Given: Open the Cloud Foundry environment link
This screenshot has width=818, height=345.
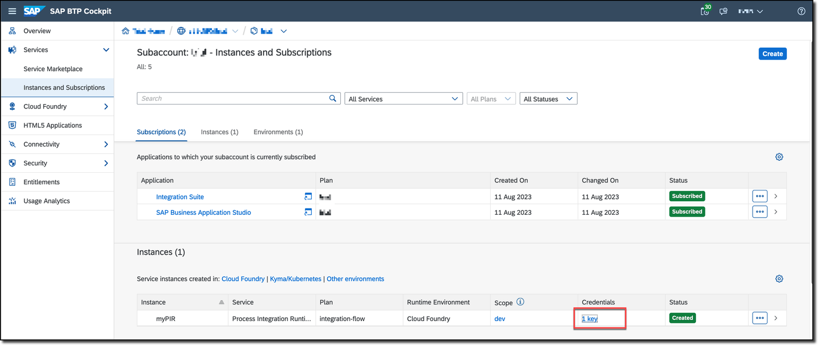Looking at the screenshot, I should (243, 279).
